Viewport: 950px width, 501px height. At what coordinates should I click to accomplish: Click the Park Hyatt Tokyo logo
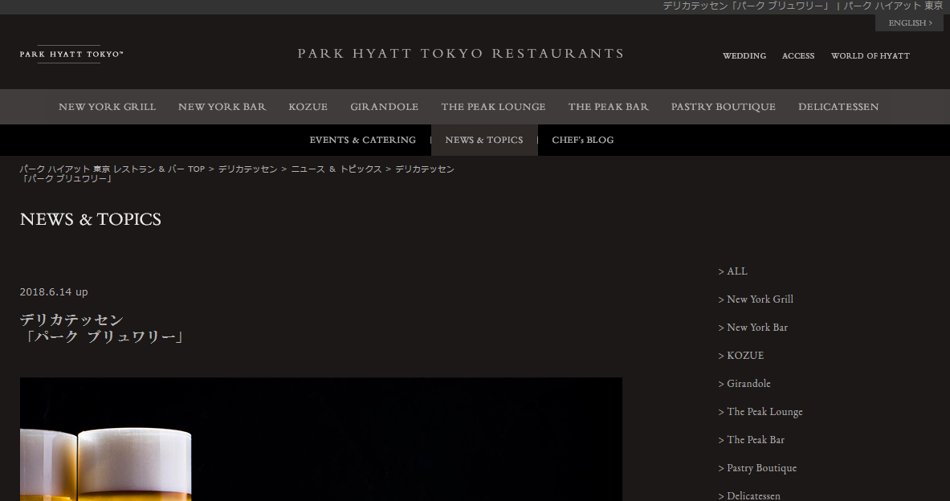[71, 54]
